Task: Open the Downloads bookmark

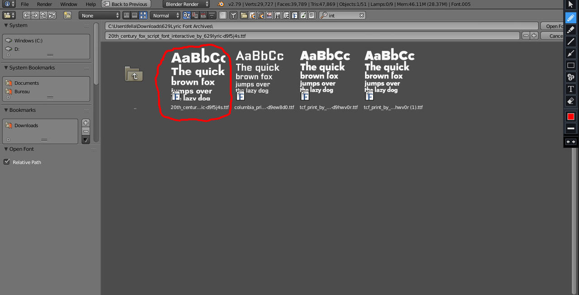Action: (41, 126)
